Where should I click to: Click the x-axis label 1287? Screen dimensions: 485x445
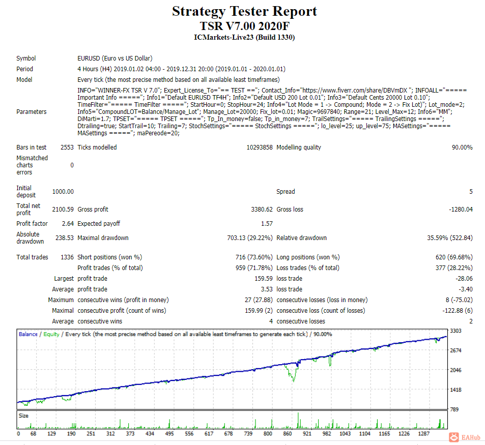[424, 434]
